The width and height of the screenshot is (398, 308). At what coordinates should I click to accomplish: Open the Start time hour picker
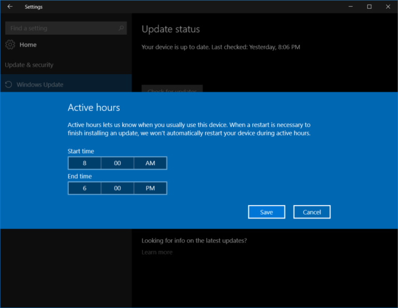(84, 163)
